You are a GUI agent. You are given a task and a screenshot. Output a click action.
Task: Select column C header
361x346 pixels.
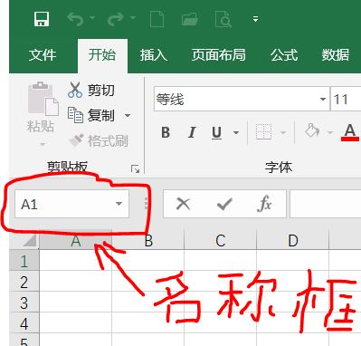click(221, 241)
